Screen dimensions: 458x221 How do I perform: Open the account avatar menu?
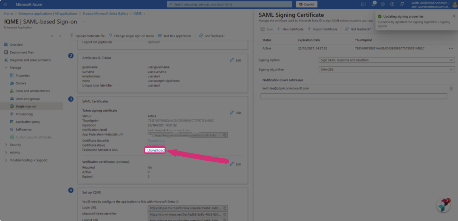[454, 5]
